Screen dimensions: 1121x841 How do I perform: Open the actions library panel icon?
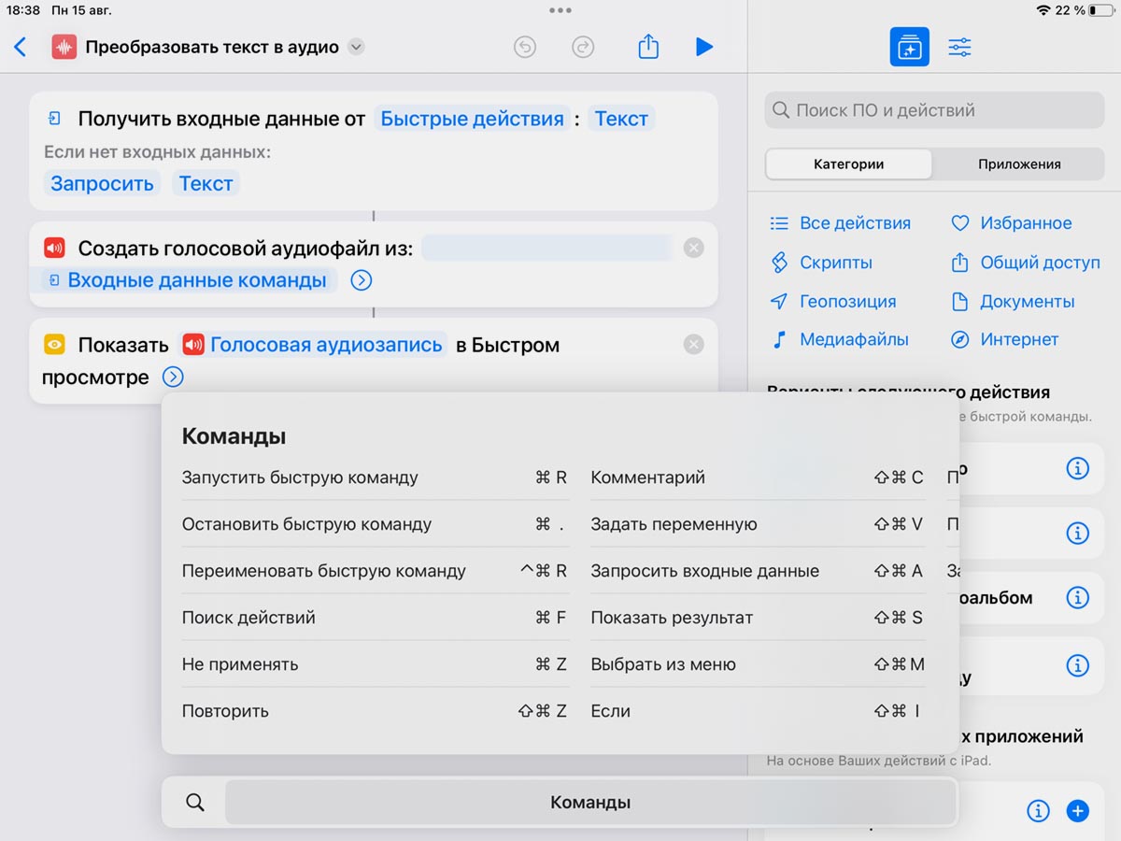(x=909, y=47)
